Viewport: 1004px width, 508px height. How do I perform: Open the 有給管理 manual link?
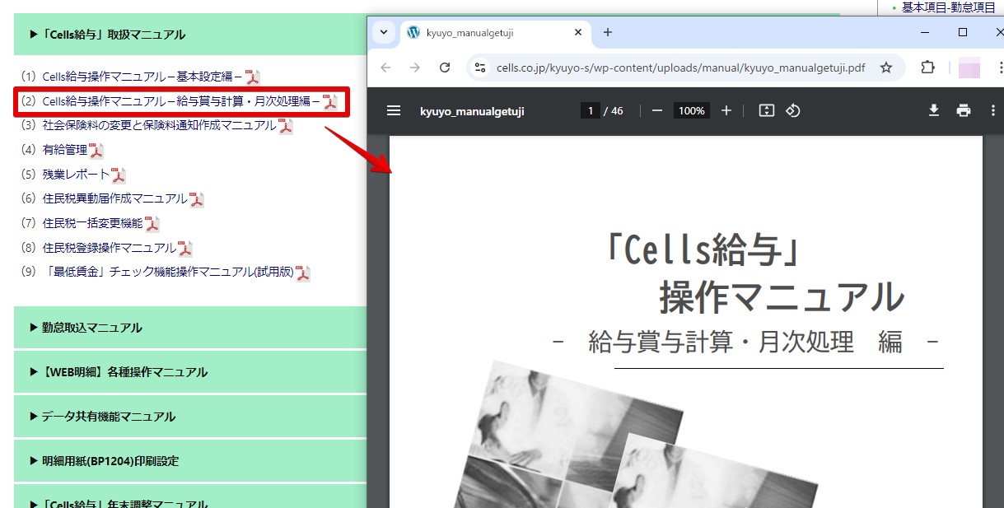[65, 150]
